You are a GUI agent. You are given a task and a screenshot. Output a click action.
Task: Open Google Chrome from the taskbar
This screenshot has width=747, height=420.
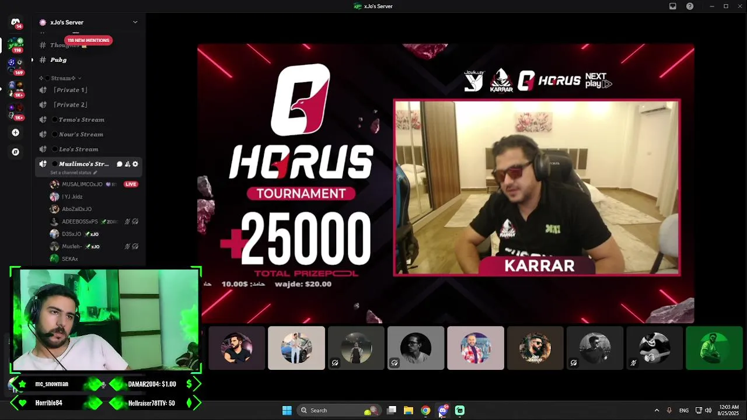pos(425,411)
